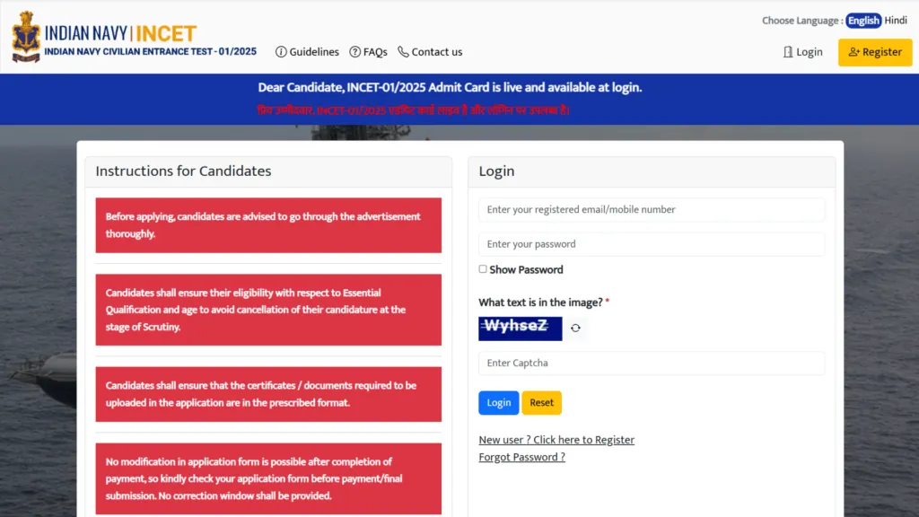Click the Forgot Password link
This screenshot has height=517, width=919.
[521, 457]
